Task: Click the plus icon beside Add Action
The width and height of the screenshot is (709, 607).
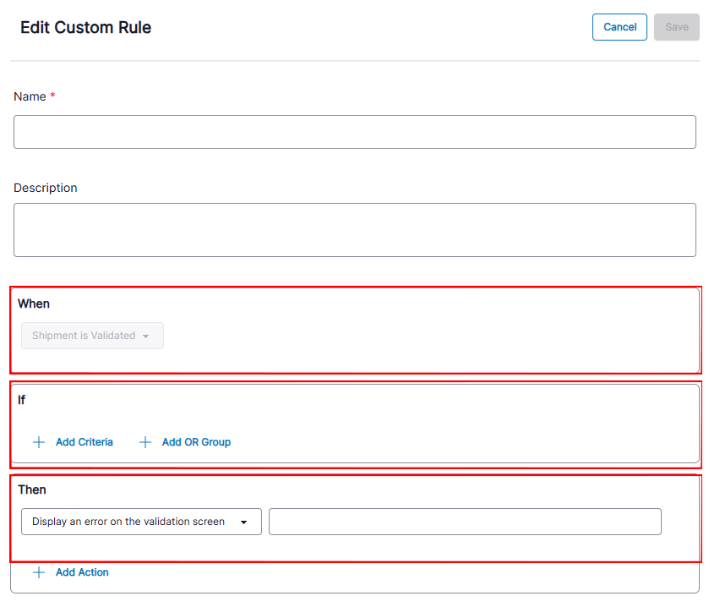Action: 39,572
